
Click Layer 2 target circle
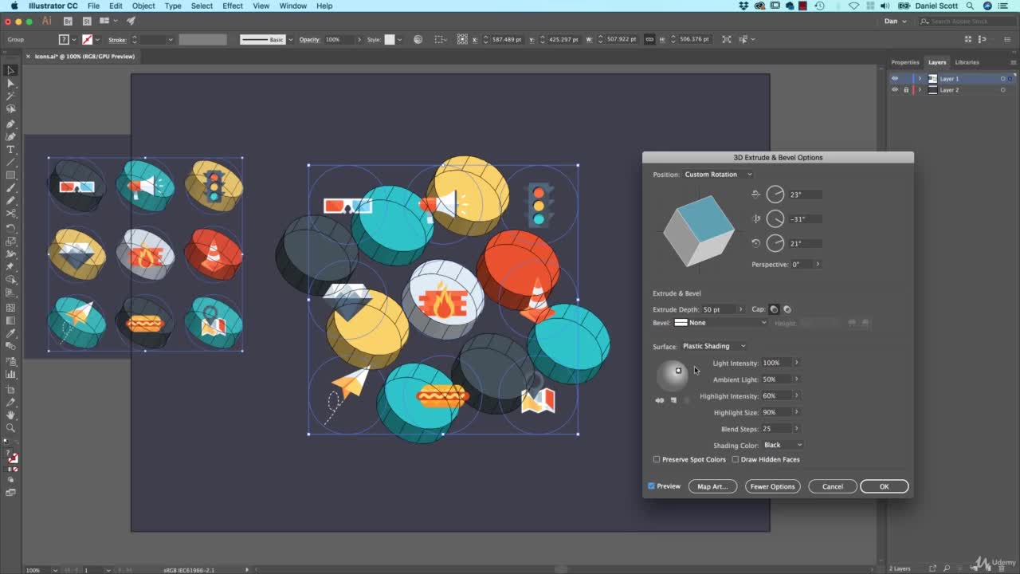click(1002, 90)
